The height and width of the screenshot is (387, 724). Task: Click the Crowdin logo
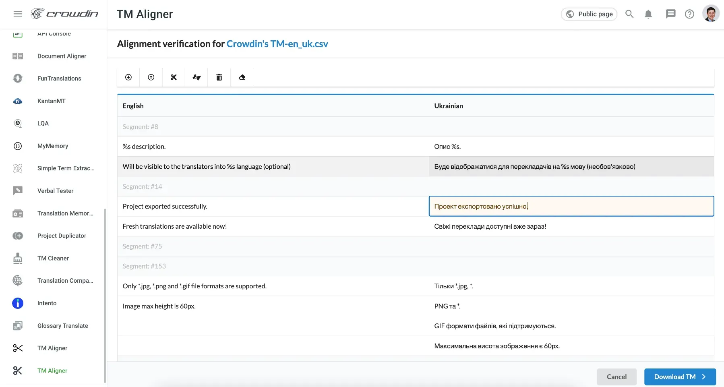[x=65, y=13]
